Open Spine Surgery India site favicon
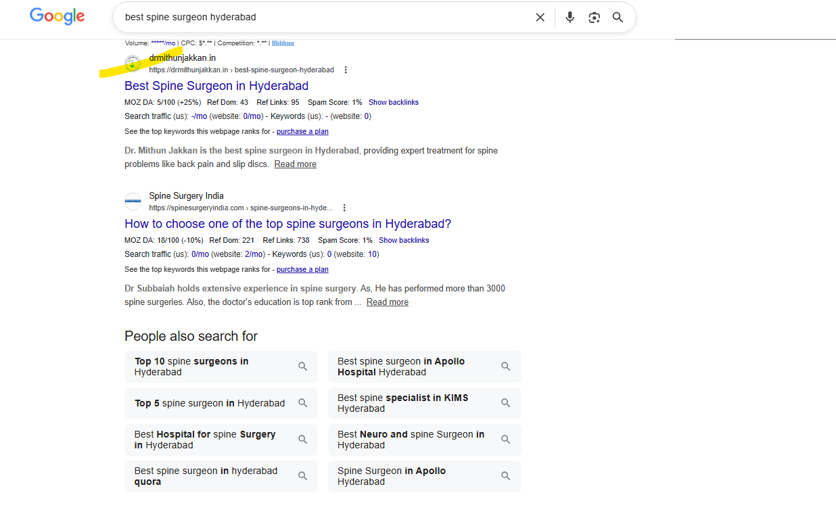This screenshot has width=836, height=518. 133,202
